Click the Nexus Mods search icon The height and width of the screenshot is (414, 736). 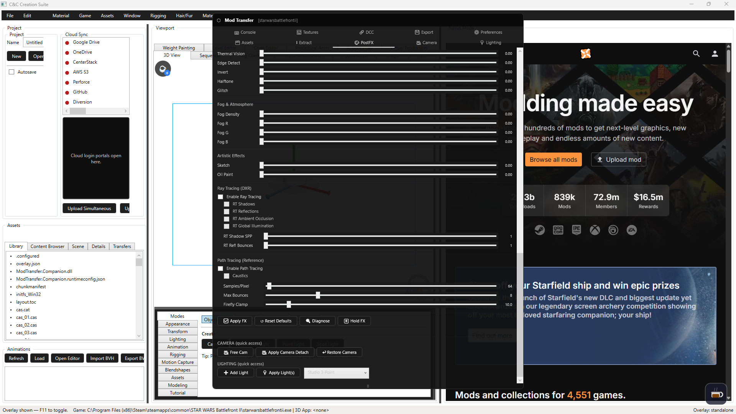coord(696,54)
